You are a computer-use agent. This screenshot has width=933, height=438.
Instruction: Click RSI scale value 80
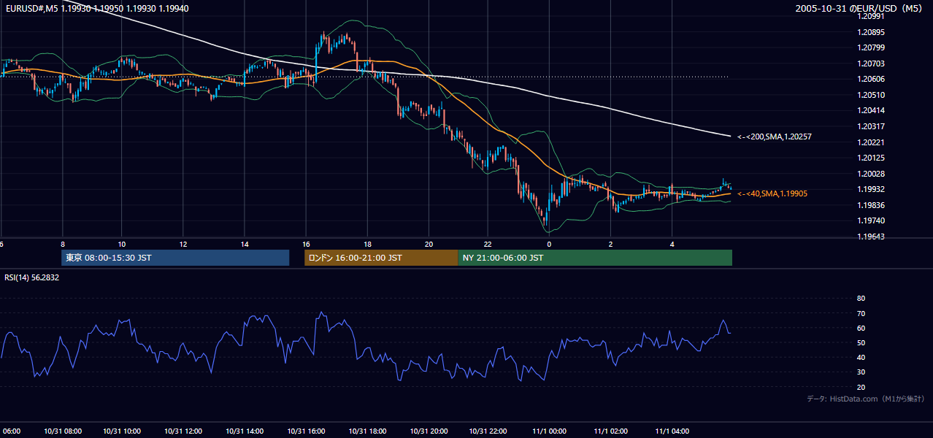click(x=861, y=299)
